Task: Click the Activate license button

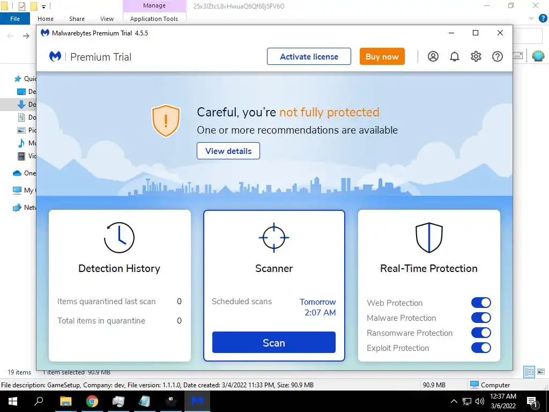Action: coord(309,56)
